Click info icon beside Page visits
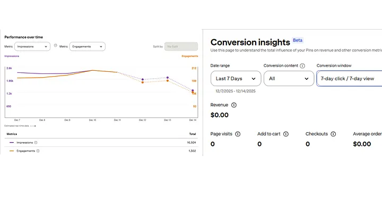Image resolution: width=382 pixels, height=214 pixels. (238, 134)
